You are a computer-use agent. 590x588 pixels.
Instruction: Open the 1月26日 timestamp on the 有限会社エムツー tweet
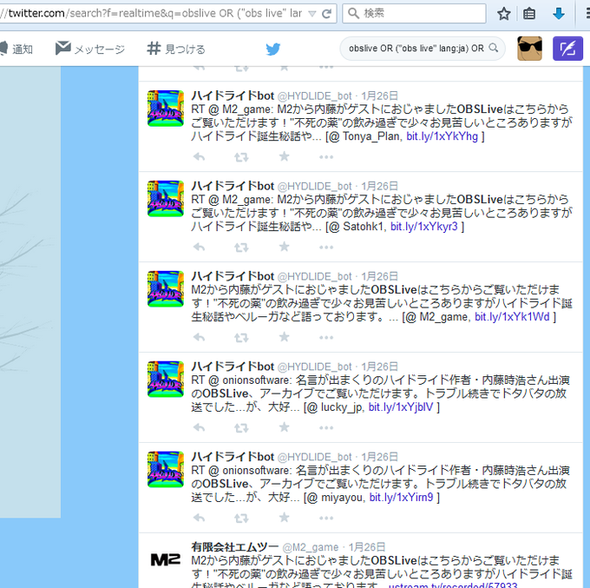tap(366, 547)
